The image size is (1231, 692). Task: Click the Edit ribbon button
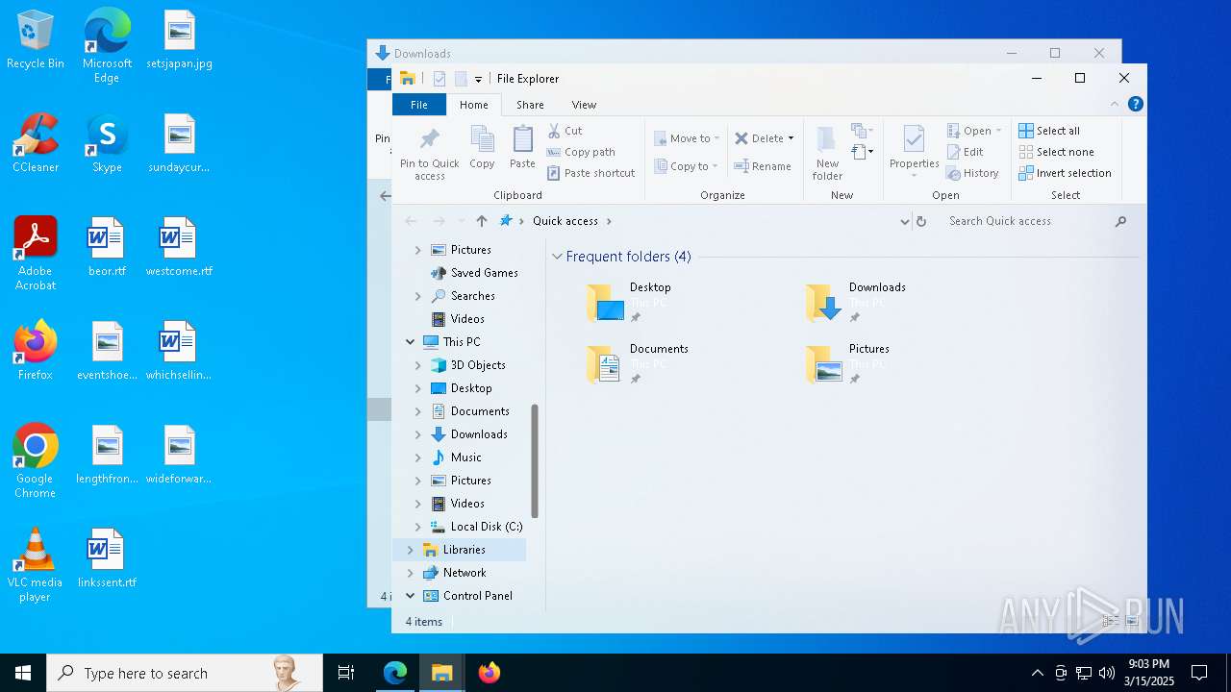(x=966, y=152)
